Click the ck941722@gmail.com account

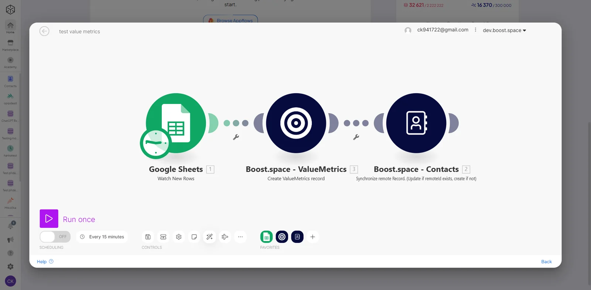pyautogui.click(x=443, y=30)
